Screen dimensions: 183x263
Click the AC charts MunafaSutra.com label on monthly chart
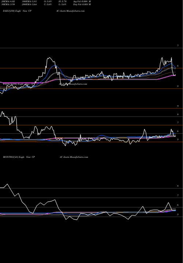pos(74,157)
